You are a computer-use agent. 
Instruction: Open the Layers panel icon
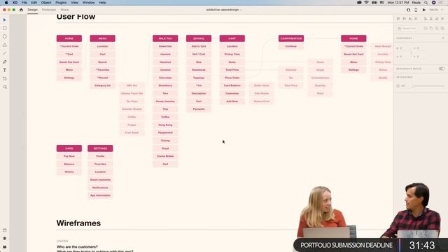coord(5,238)
